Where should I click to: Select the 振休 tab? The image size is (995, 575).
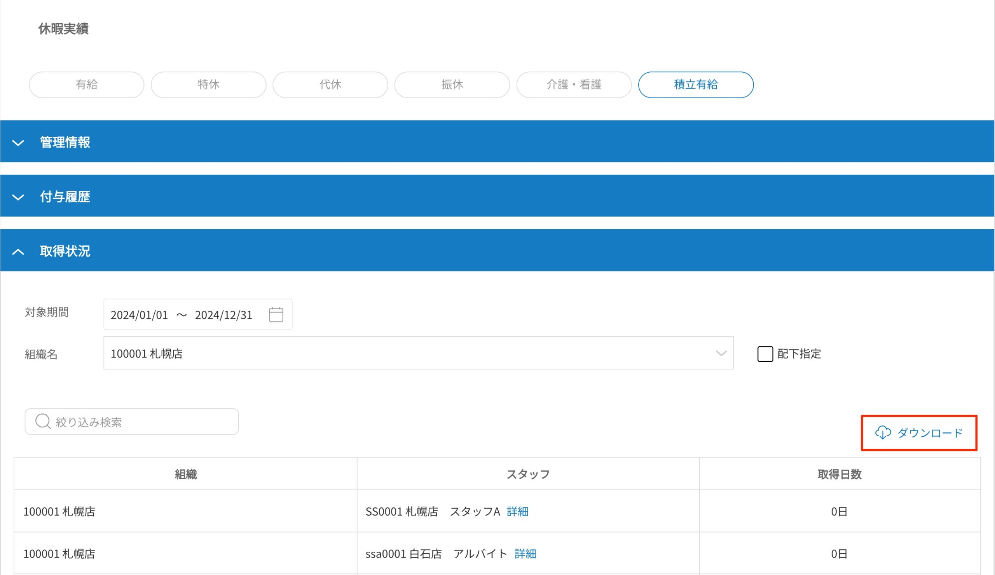pyautogui.click(x=452, y=84)
